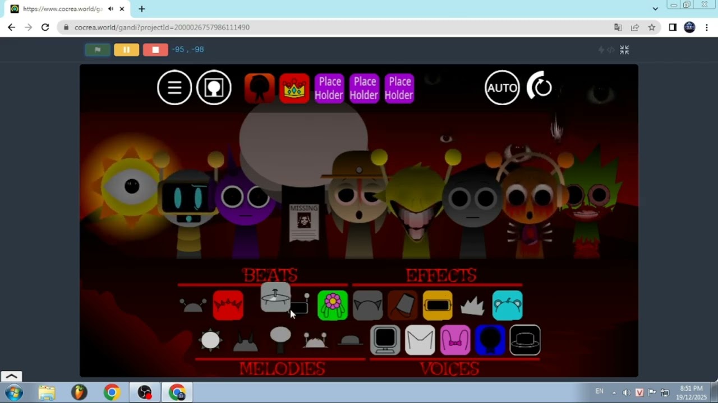Pick the gray spiky hair effect icon
Screen dimensions: 718x403
click(x=472, y=306)
